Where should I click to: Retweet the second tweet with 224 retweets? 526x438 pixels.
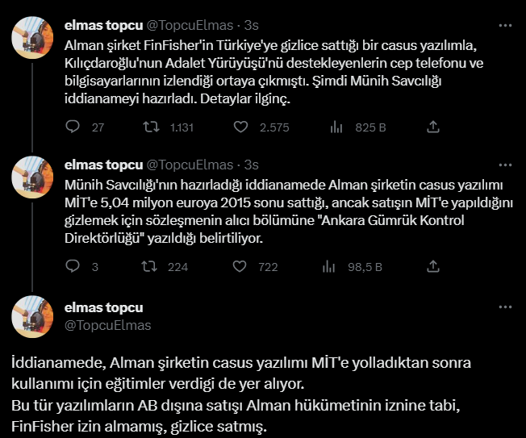coord(150,266)
